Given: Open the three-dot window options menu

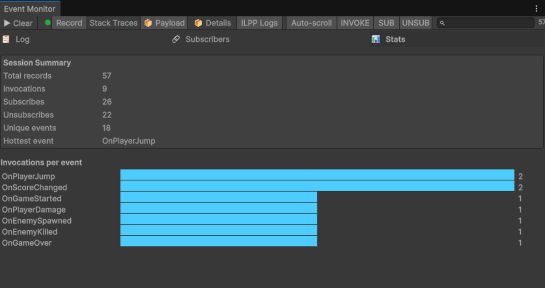Looking at the screenshot, I should [536, 8].
